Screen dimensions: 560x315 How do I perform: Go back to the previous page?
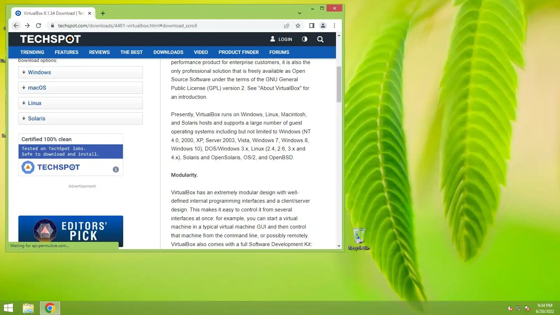(16, 26)
